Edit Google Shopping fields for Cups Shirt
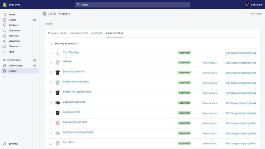Viewport: 265px width, 149px height. click(241, 143)
